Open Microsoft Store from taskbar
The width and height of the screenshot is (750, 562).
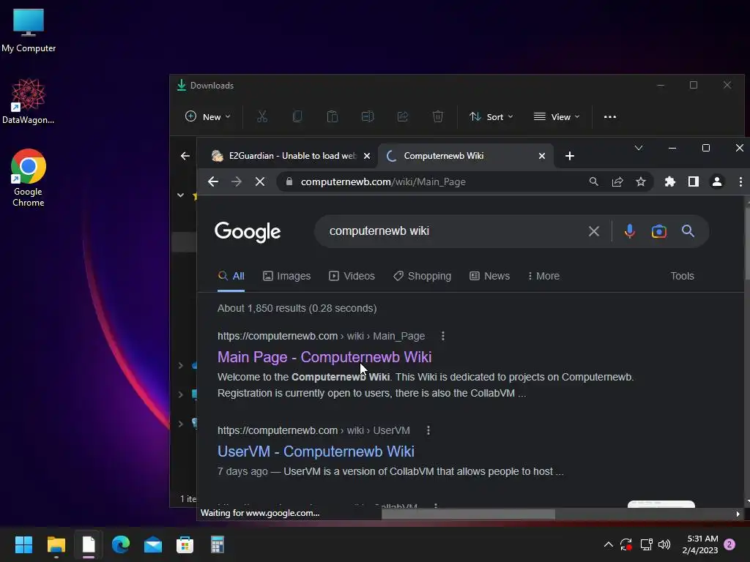(x=185, y=544)
